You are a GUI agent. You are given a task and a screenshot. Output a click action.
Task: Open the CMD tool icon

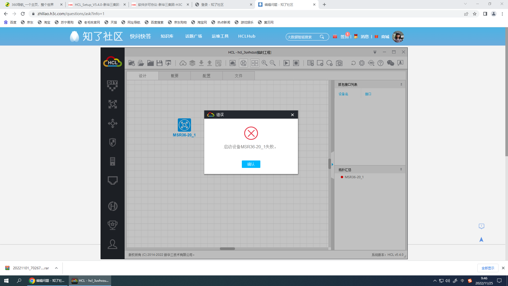[371, 63]
